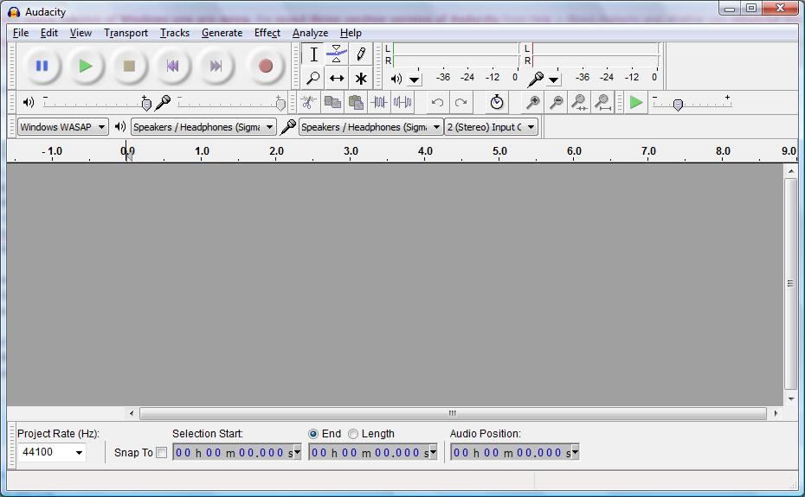Start recording with the Record button
This screenshot has height=497, width=805.
266,67
